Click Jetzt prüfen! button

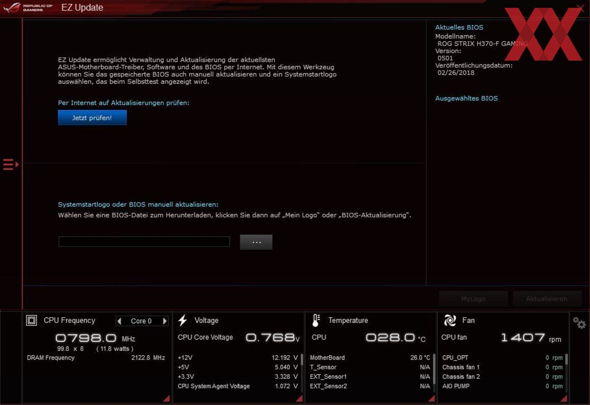92,118
